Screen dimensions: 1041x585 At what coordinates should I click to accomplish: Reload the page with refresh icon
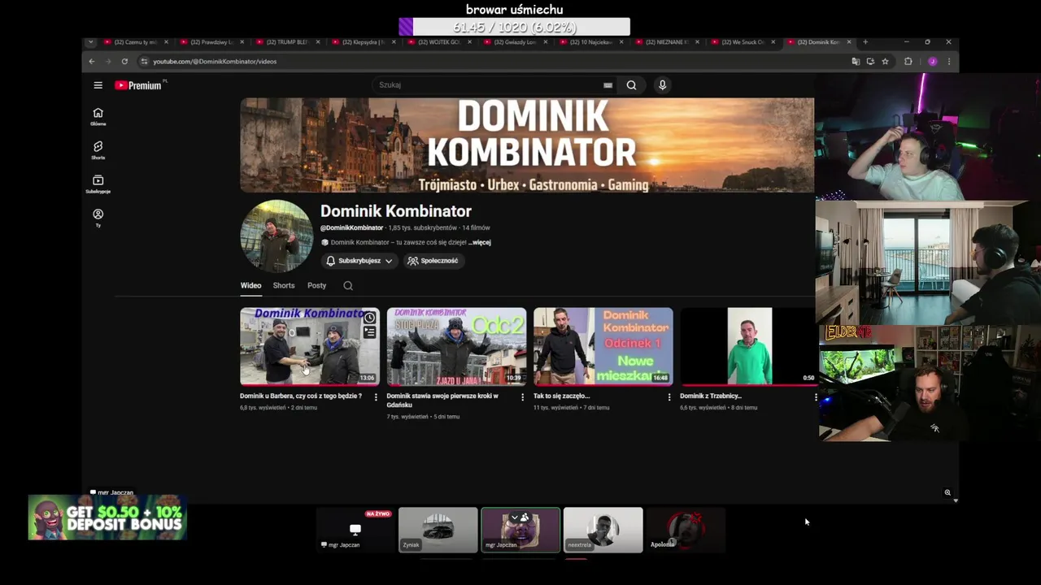click(x=124, y=62)
